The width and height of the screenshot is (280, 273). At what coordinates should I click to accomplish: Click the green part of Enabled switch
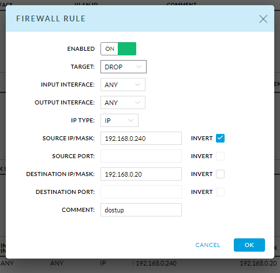pos(127,48)
